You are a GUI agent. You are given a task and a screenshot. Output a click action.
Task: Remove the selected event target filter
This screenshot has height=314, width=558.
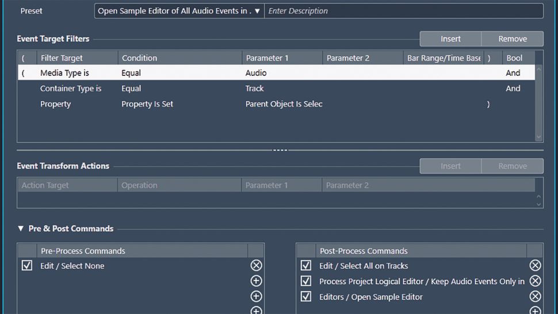[x=513, y=39]
